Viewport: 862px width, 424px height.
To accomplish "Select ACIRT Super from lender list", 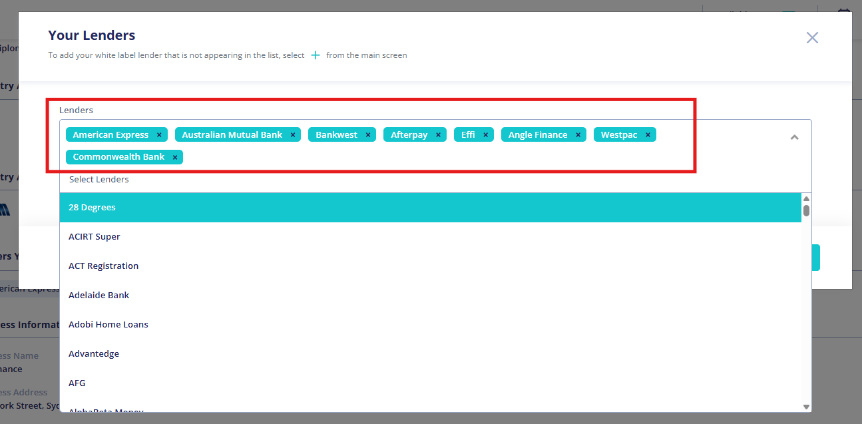I will 430,237.
